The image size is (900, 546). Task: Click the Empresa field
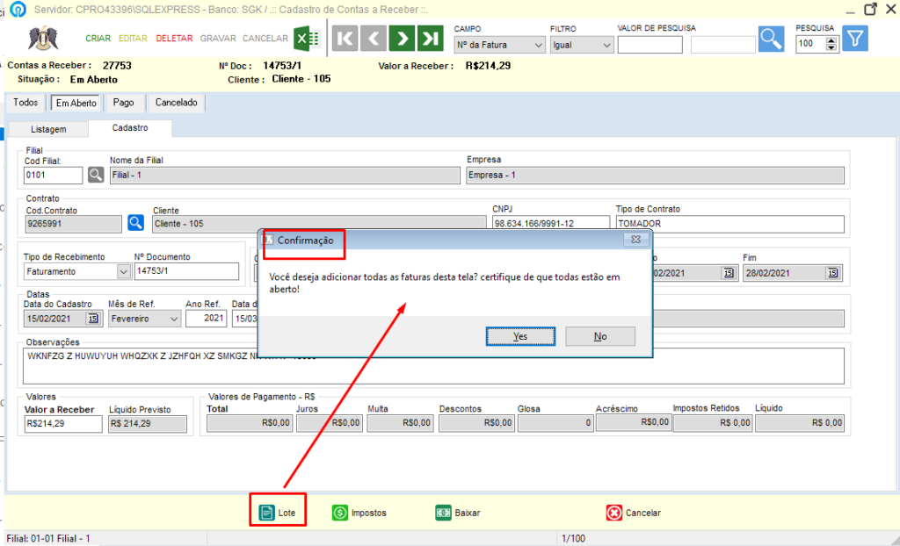point(655,175)
